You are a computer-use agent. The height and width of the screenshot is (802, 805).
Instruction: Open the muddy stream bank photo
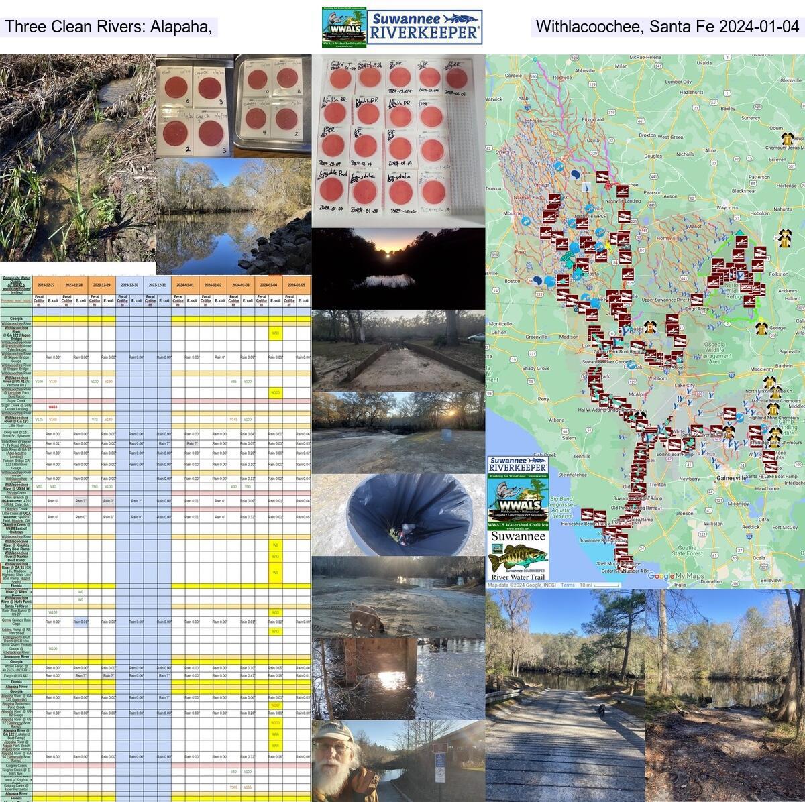(x=77, y=158)
